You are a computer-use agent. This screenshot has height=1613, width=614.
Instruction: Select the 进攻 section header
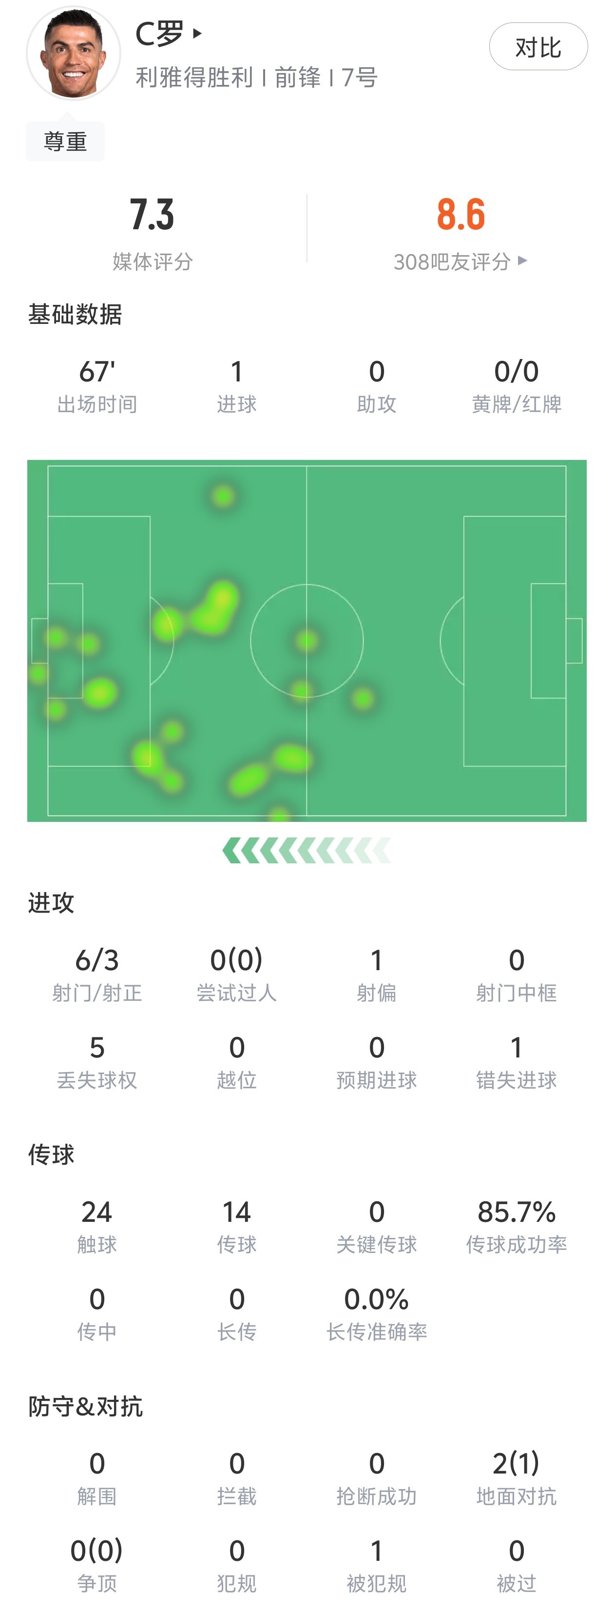51,903
